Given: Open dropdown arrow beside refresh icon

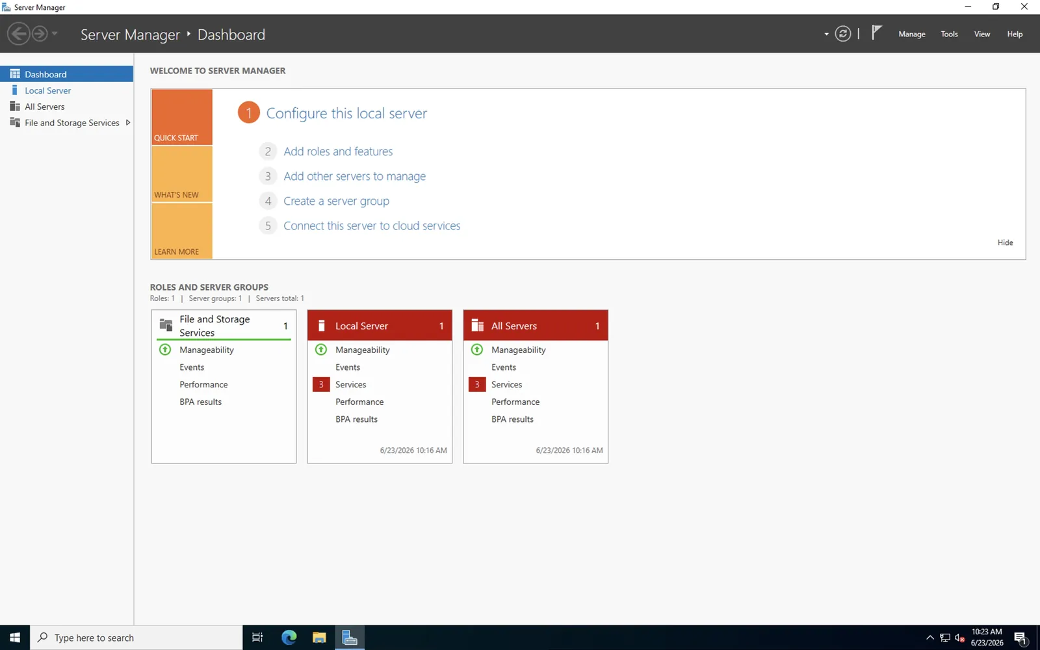Looking at the screenshot, I should point(826,34).
